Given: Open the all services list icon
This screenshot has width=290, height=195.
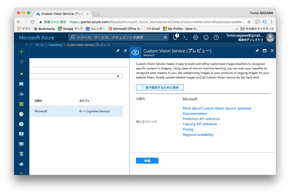Looking at the screenshot, I should pos(21,62).
